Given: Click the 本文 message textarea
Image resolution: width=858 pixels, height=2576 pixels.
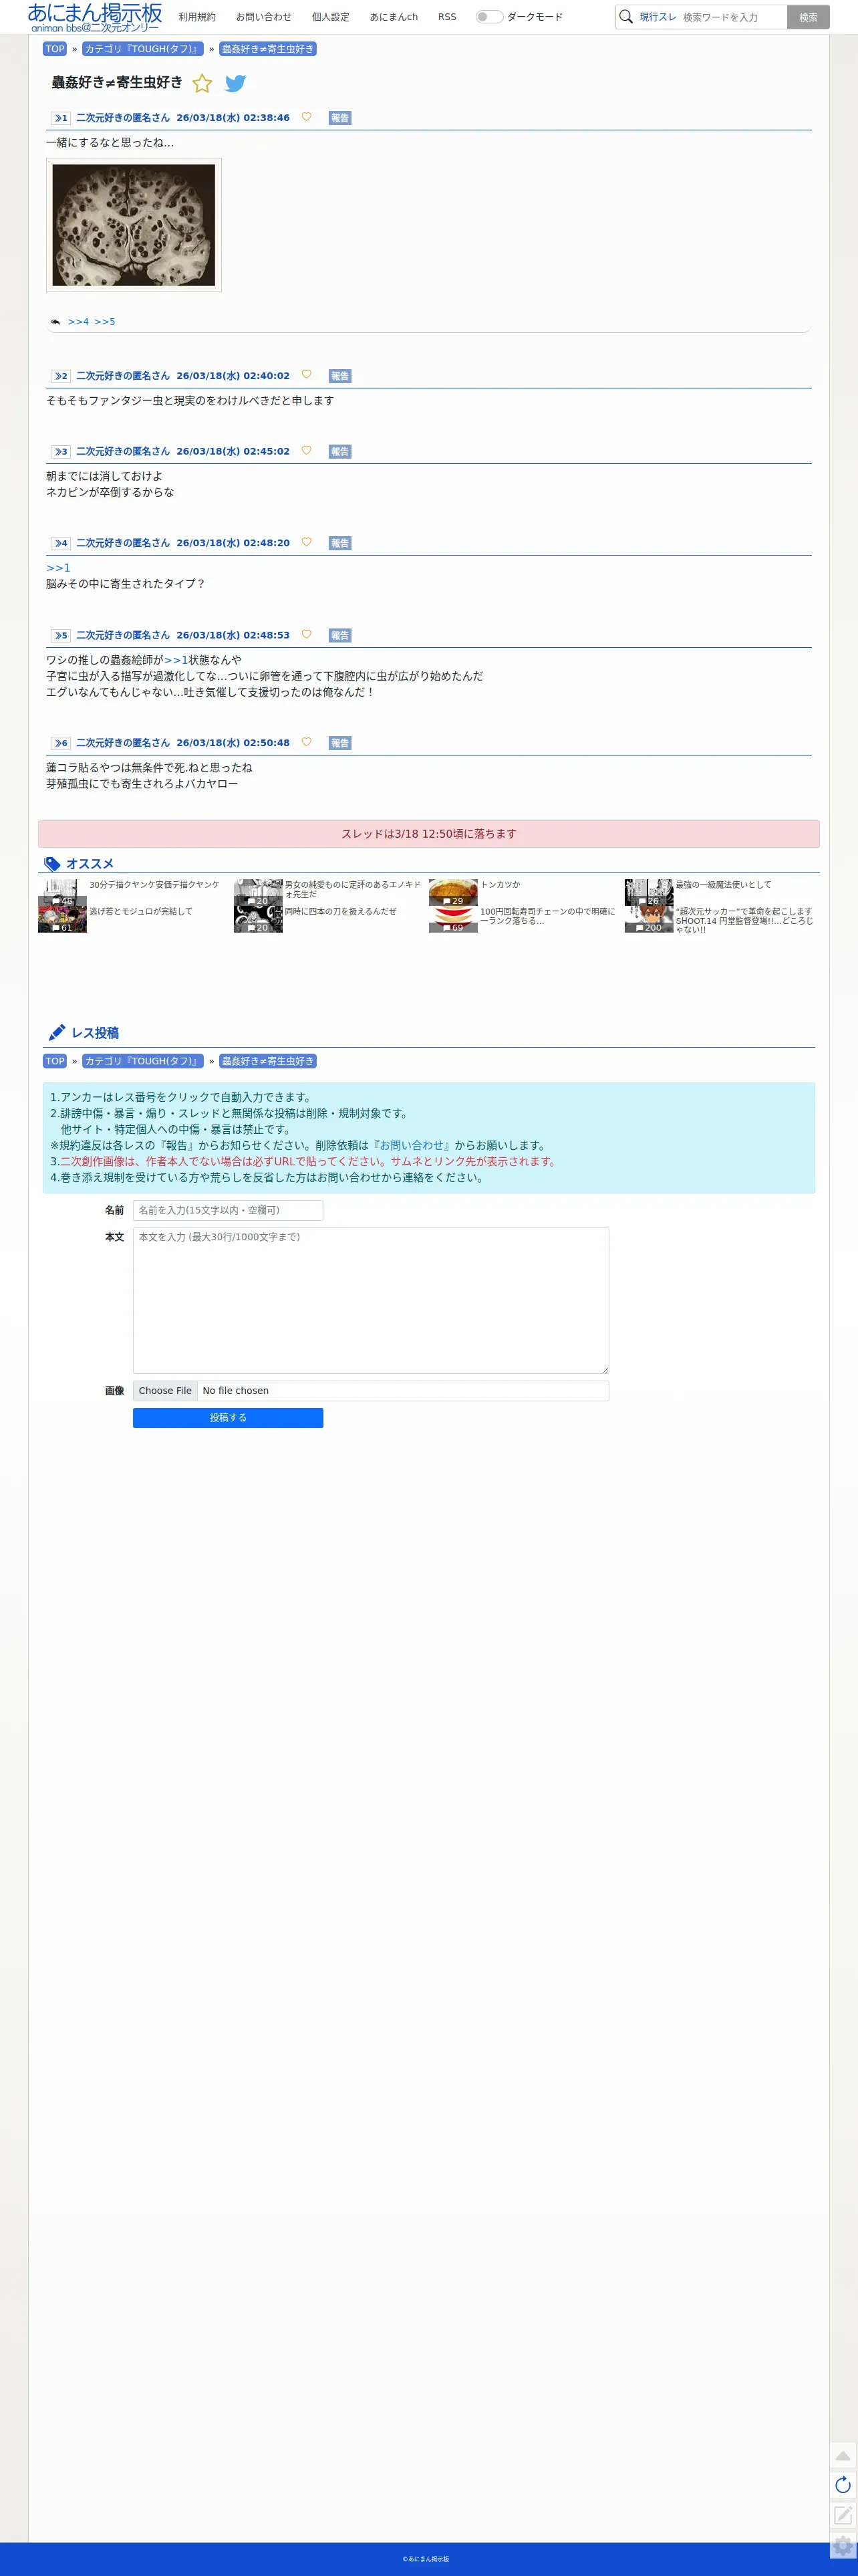Looking at the screenshot, I should click(x=371, y=1300).
